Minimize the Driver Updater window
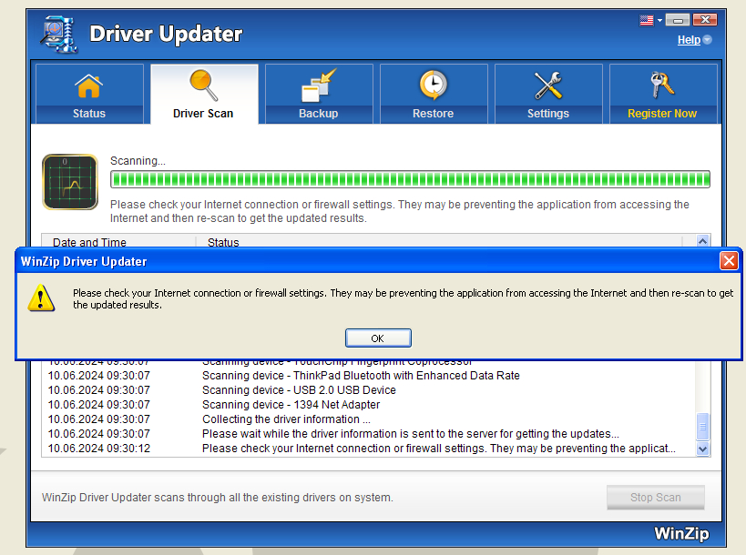746x555 pixels. click(x=678, y=20)
